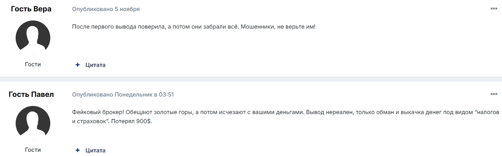
Task: Click Гость Павел's avatar picture
Action: coord(33,123)
